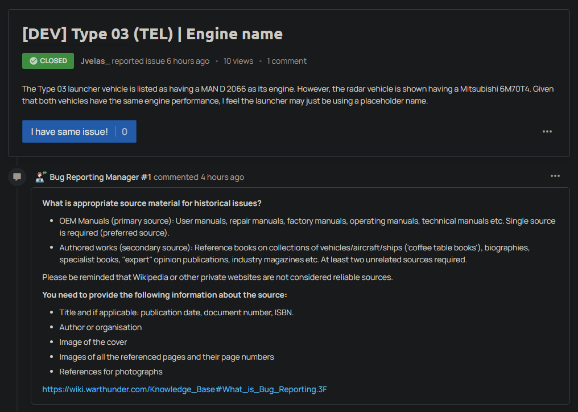Image resolution: width=578 pixels, height=412 pixels.
Task: Click the "What is appropriate source material" heading
Action: tap(151, 203)
